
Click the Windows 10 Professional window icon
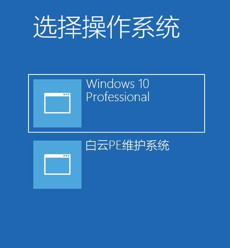(x=57, y=103)
